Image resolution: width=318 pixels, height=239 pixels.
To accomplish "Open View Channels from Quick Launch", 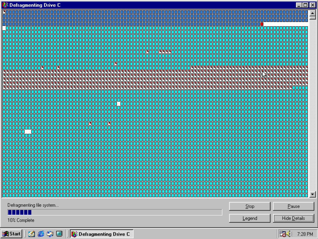I will (59, 234).
